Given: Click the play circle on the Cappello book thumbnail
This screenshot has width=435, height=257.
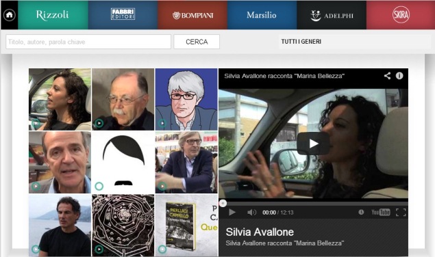Looking at the screenshot, I should (162, 249).
